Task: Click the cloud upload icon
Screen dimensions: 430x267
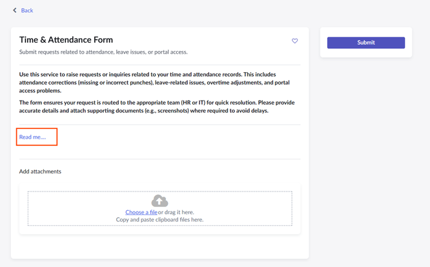Action: [159, 201]
